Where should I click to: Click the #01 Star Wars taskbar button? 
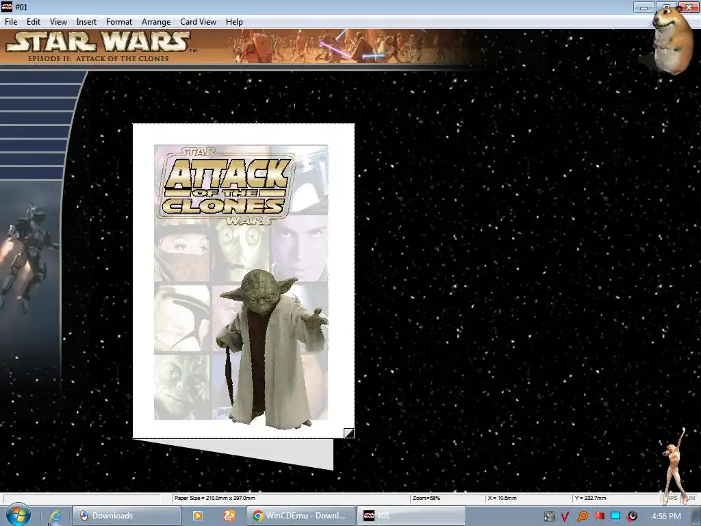click(411, 516)
